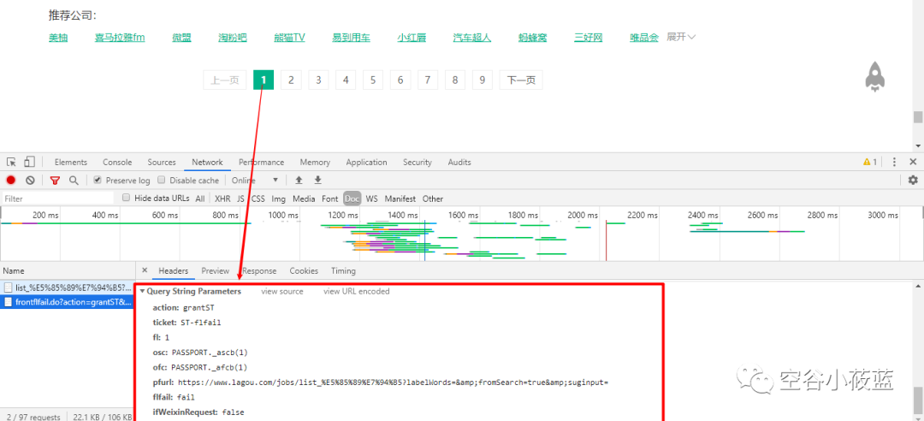
Task: Check the Hide data URLs checkbox
Action: [126, 199]
